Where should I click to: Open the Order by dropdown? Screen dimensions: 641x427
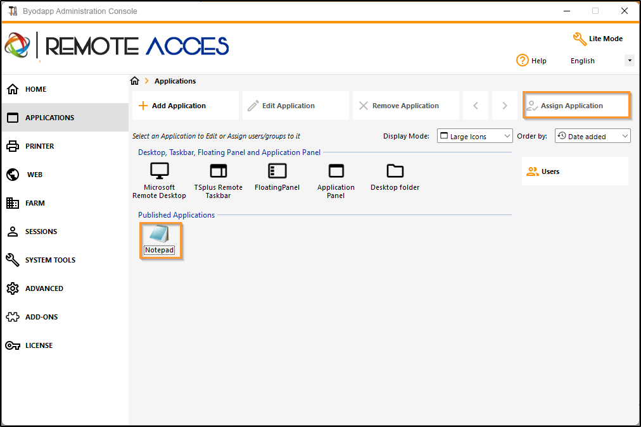[592, 136]
